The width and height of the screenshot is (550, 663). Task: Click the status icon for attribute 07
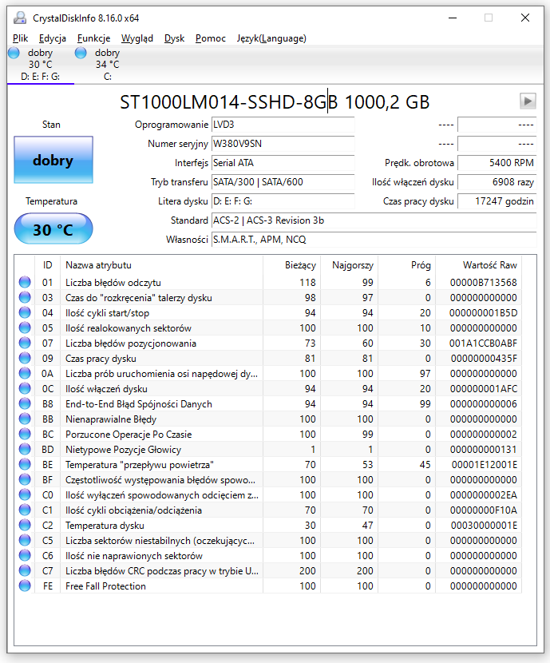point(25,343)
